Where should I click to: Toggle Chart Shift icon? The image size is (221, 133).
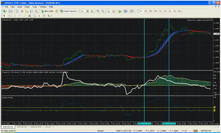click(114, 11)
